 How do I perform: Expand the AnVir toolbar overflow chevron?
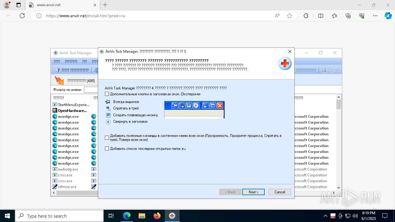(x=338, y=70)
